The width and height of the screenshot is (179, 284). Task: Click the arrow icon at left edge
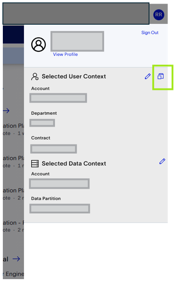(6, 110)
